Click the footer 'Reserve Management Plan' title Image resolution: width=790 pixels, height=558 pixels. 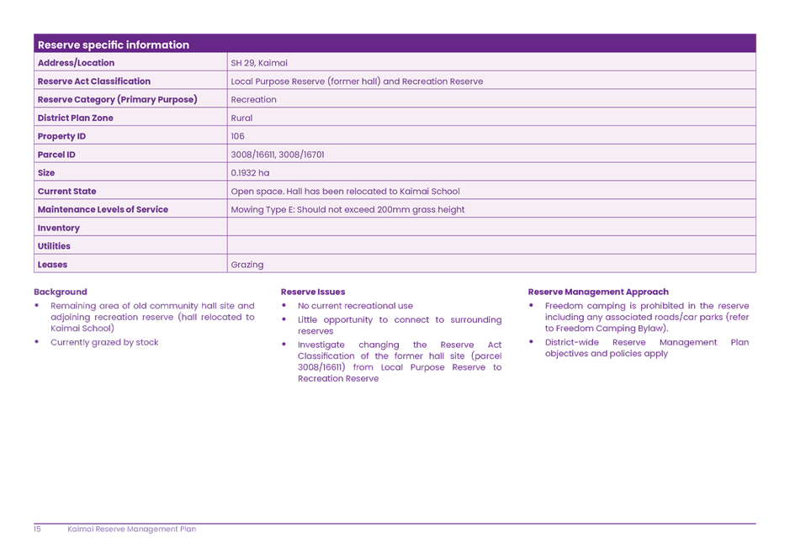point(131,529)
